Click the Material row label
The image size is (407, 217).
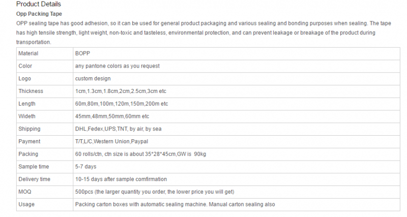(28, 53)
